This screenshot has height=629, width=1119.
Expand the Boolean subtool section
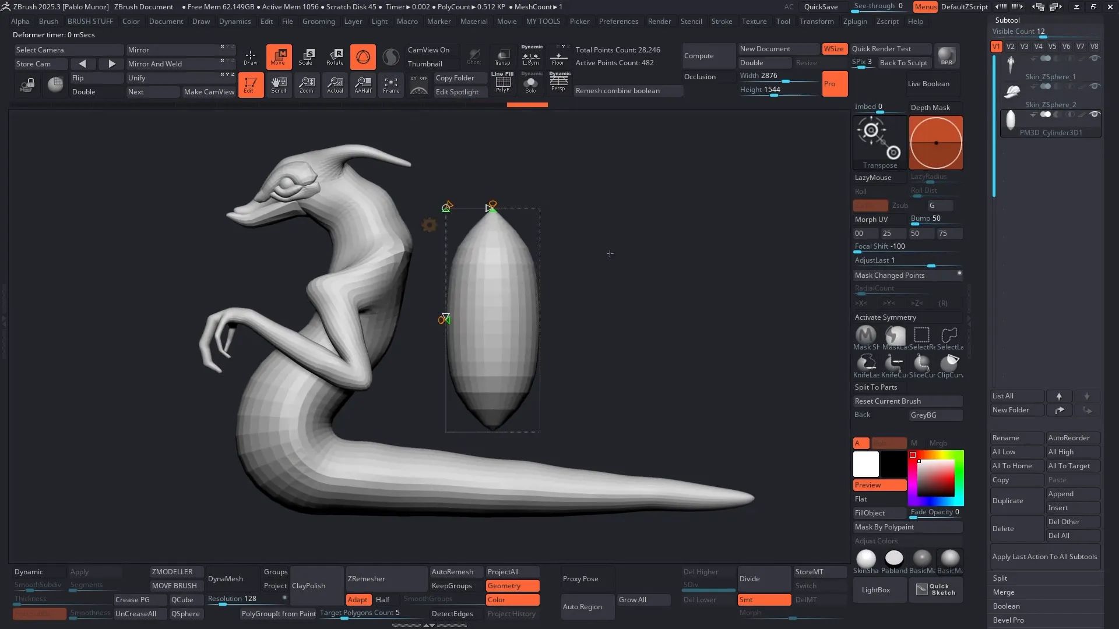pos(1006,606)
